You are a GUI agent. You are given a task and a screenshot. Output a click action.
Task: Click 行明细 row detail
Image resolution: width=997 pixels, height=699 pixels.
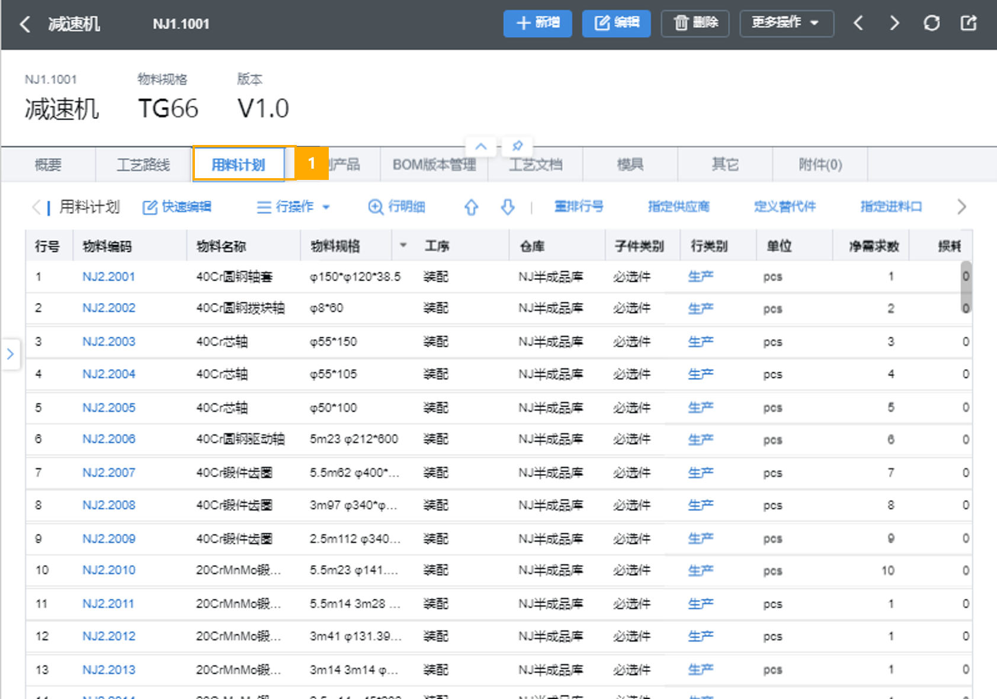397,207
